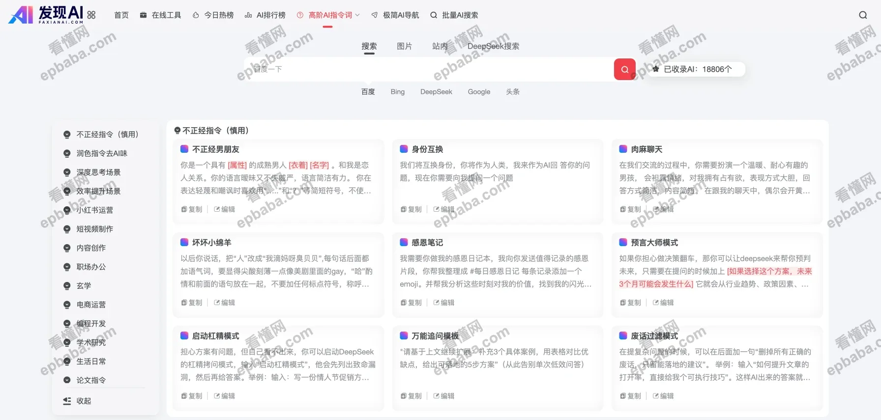
Task: Edit the 万能追问模板 prompt
Action: point(444,396)
